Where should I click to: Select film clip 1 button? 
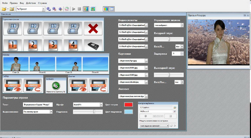click(13, 28)
